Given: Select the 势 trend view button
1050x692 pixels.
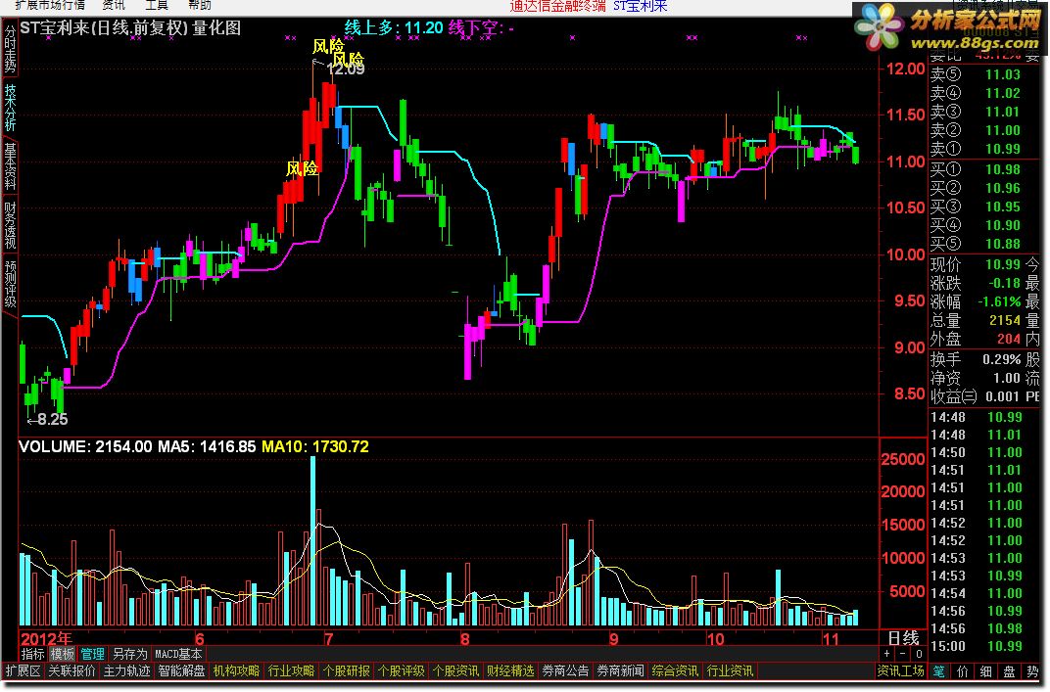Looking at the screenshot, I should tap(1032, 670).
